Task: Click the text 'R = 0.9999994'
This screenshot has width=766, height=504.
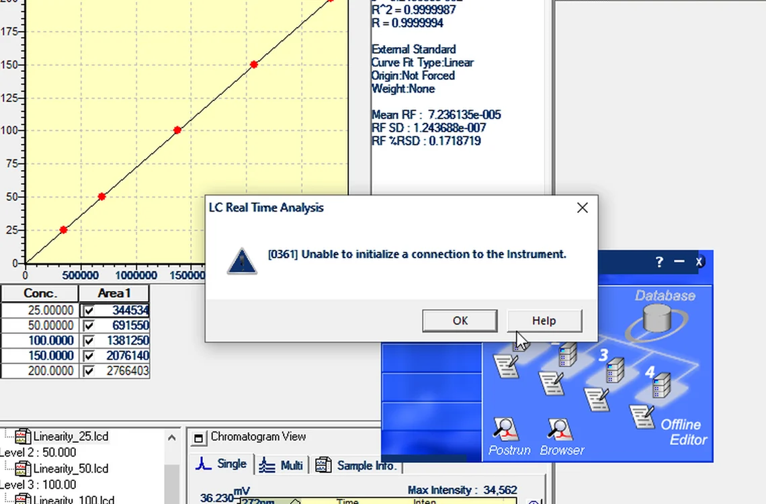Action: coord(407,23)
